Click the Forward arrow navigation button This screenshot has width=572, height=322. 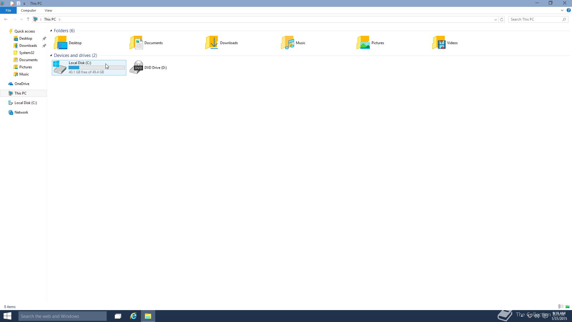pyautogui.click(x=14, y=19)
